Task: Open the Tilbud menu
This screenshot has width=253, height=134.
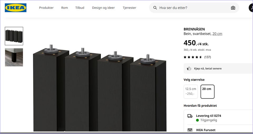Action: [x=80, y=8]
